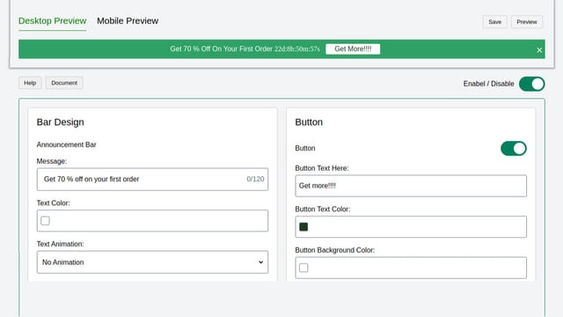Image resolution: width=563 pixels, height=317 pixels.
Task: Click inside the Text Color field
Action: (x=152, y=221)
